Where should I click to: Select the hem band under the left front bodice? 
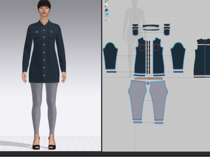pyautogui.click(x=140, y=75)
